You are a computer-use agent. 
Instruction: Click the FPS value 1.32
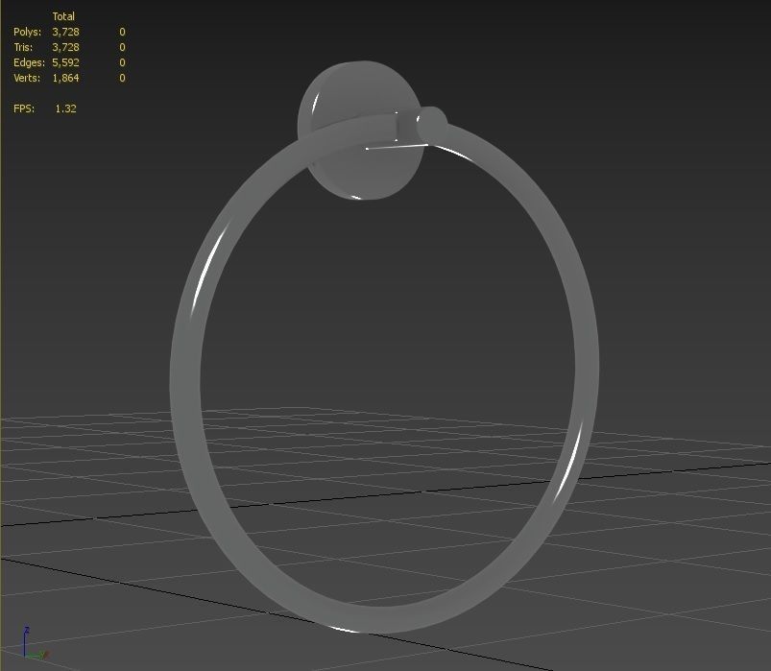click(x=66, y=108)
